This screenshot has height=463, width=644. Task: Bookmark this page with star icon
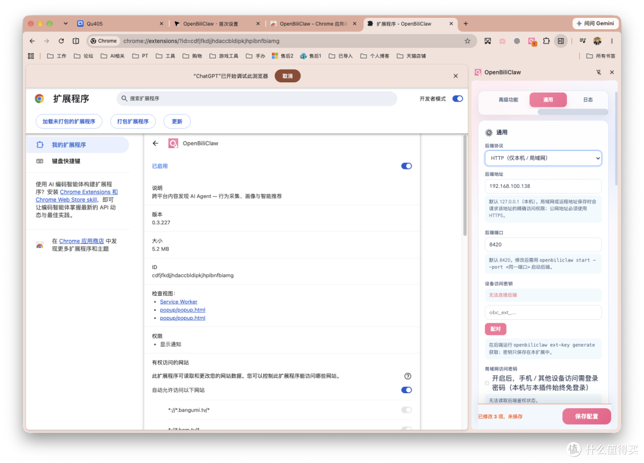467,41
